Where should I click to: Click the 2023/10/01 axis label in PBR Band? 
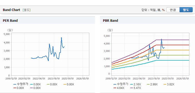click(x=154, y=79)
